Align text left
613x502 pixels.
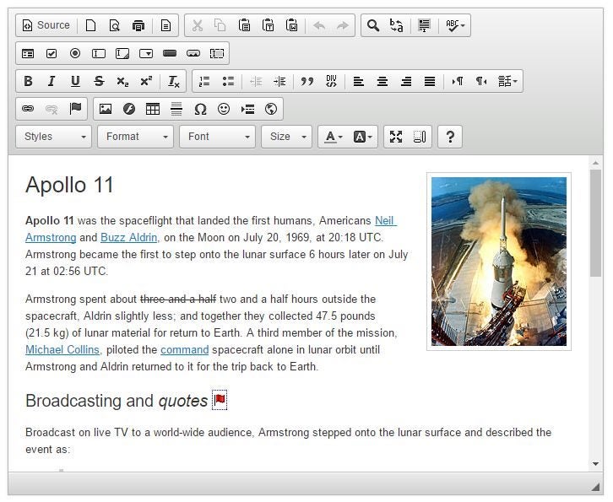point(359,81)
